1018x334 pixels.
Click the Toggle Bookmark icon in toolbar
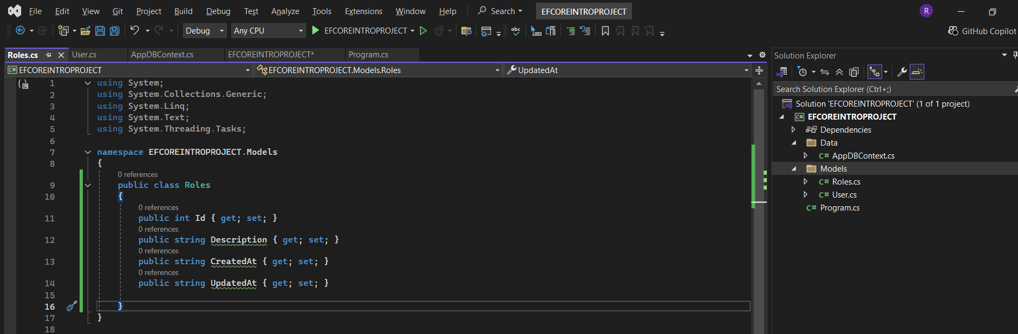coord(605,31)
